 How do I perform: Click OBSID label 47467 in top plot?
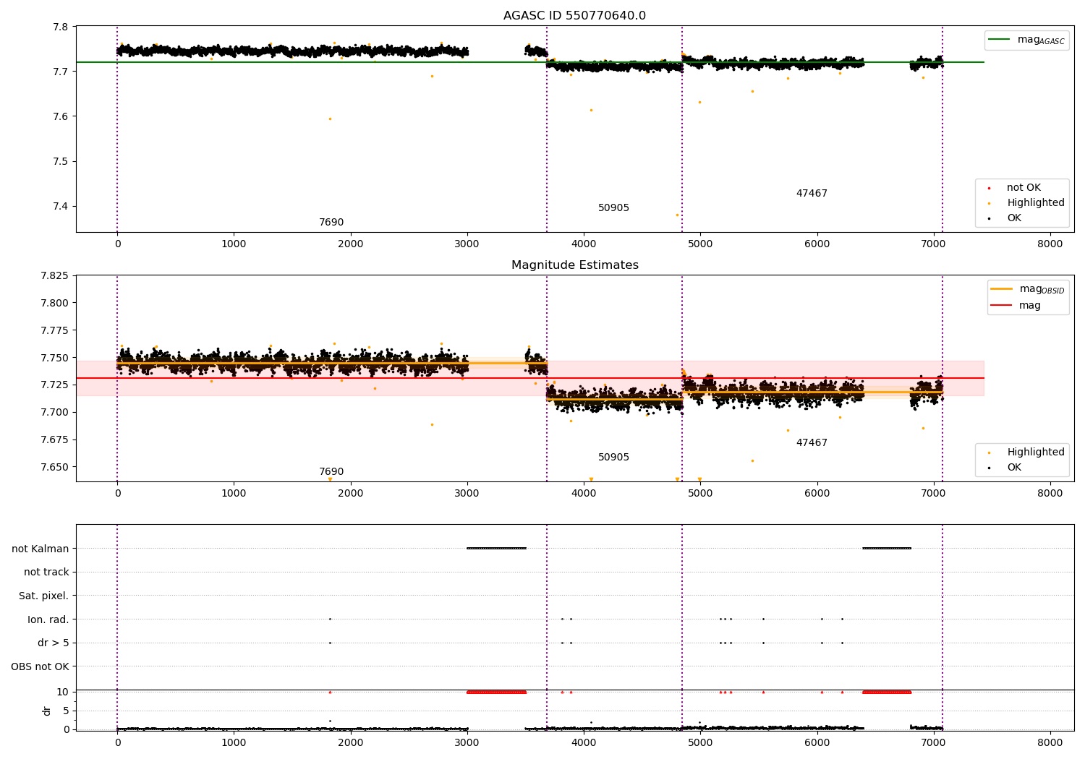click(812, 194)
